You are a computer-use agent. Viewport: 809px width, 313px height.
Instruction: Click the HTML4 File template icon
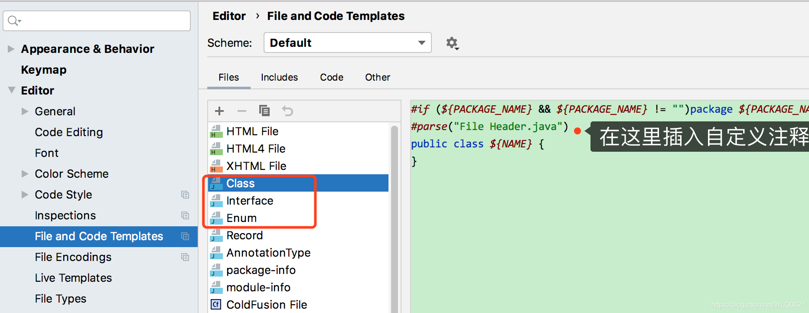[216, 149]
